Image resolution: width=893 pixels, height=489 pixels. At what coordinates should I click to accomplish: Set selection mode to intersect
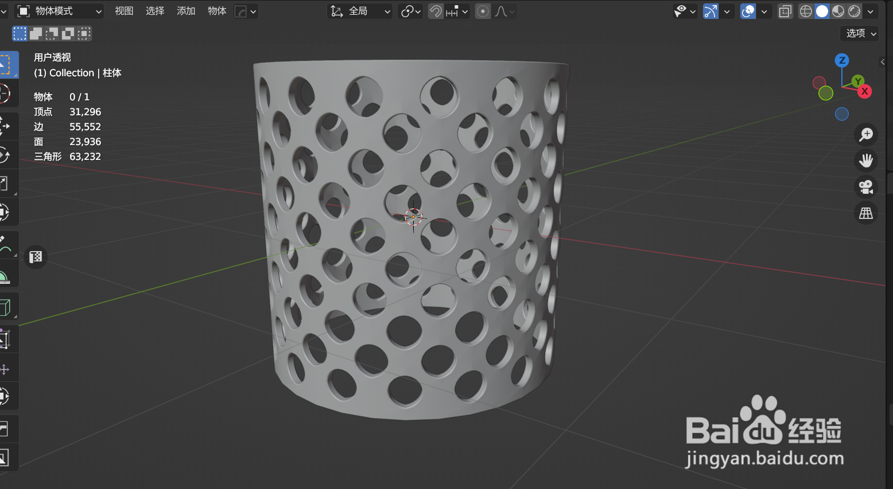(84, 34)
